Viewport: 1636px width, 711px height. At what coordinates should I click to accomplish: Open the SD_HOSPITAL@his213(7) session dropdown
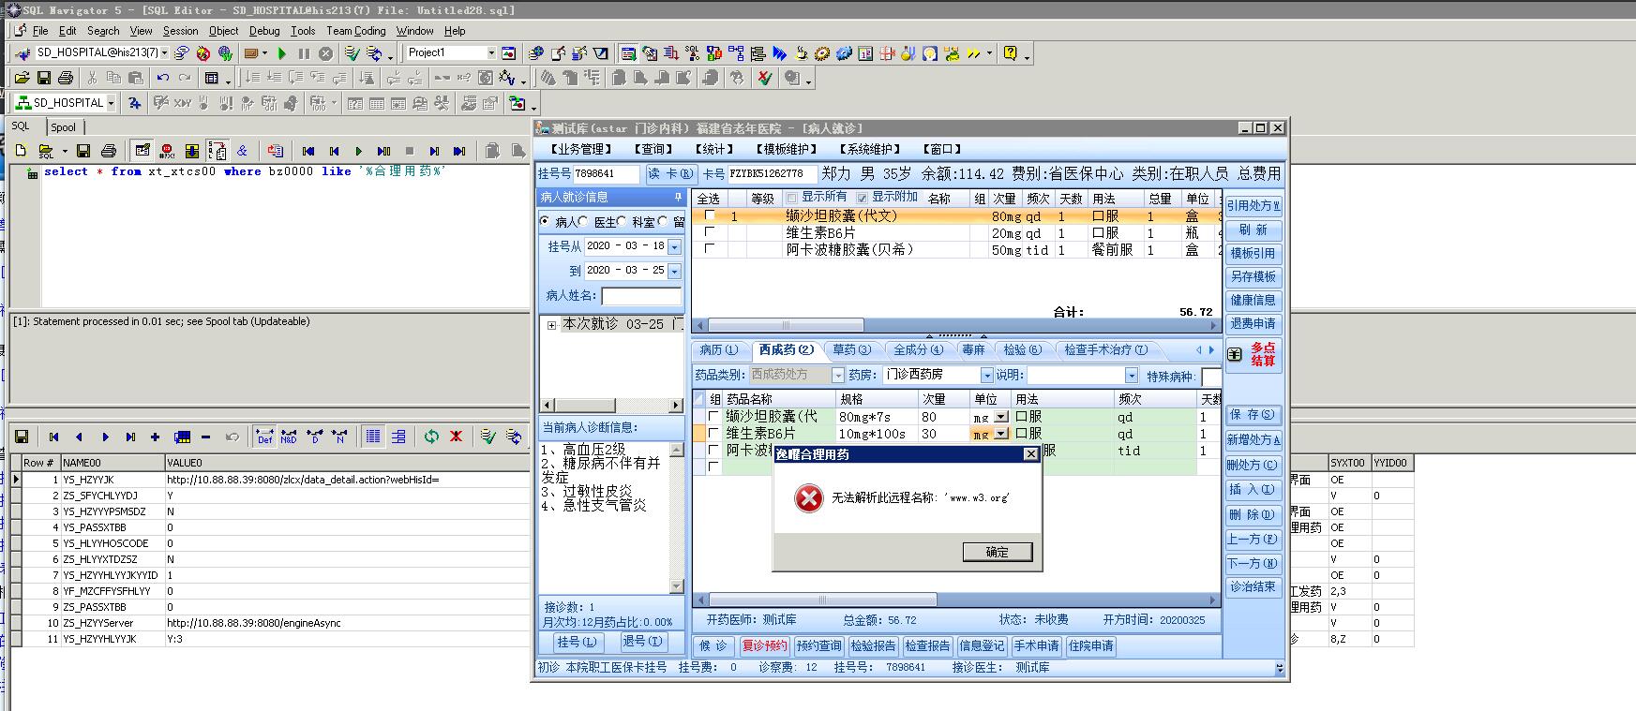pyautogui.click(x=165, y=53)
